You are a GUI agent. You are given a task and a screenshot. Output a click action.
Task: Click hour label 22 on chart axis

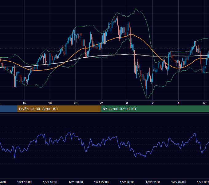tap(101, 103)
